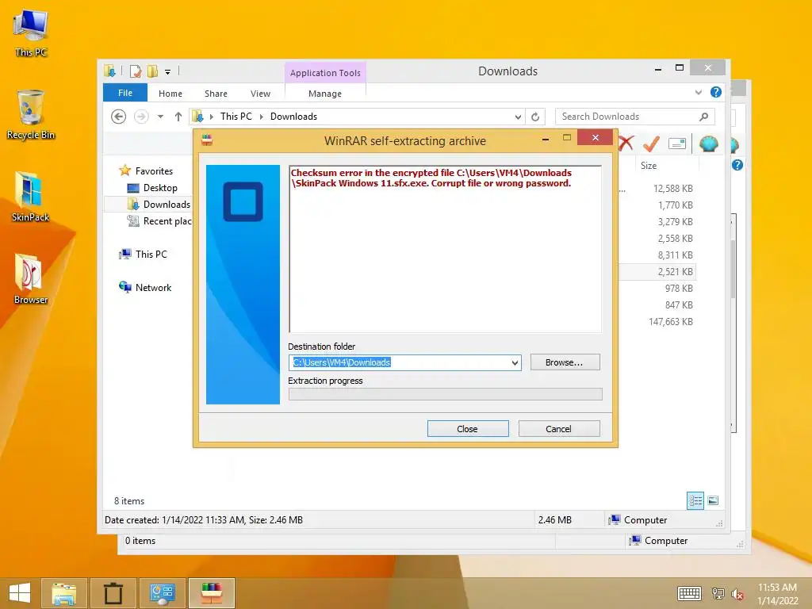The height and width of the screenshot is (609, 812).
Task: Switch to the View ribbon tab
Action: 260,94
